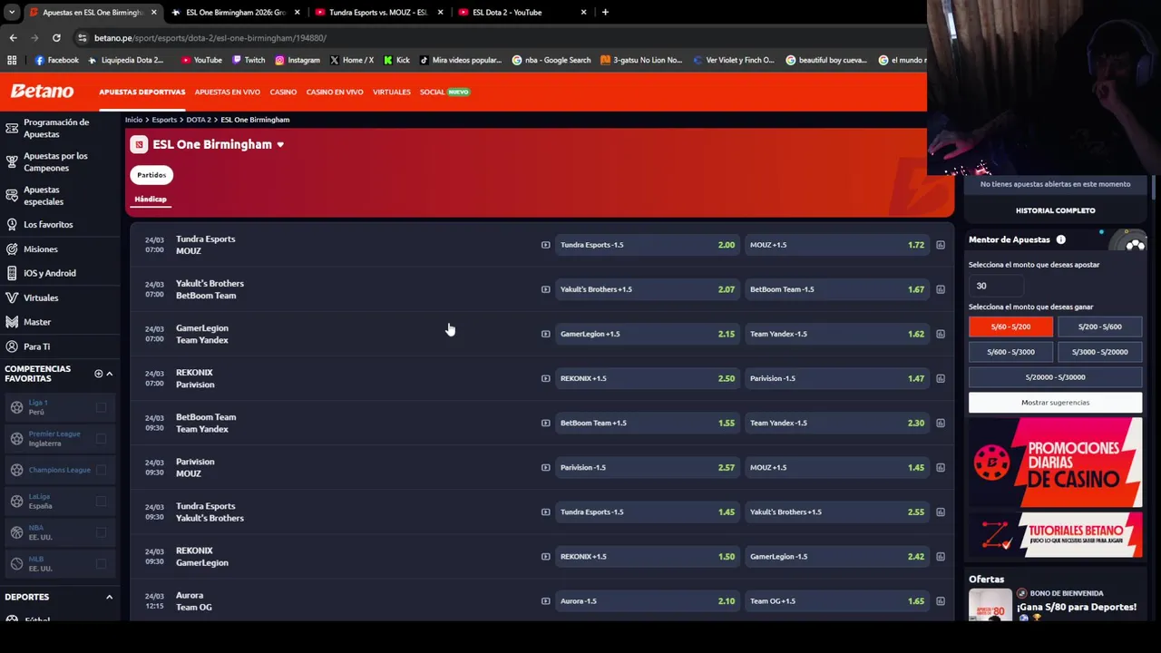Select the S/600 - S/3000 win amount

(x=1010, y=352)
